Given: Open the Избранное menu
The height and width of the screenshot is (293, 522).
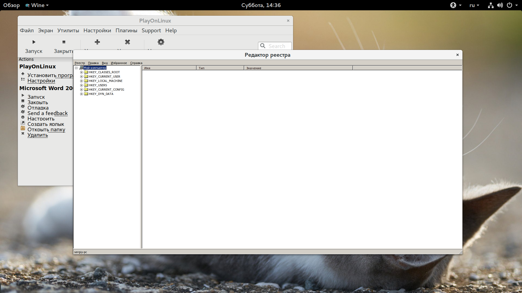Looking at the screenshot, I should 119,63.
